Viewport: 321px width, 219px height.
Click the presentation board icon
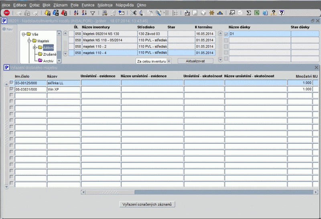[x=232, y=13]
